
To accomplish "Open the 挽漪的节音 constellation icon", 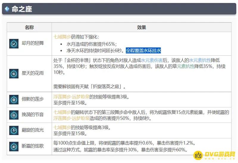I will tap(13, 115).
